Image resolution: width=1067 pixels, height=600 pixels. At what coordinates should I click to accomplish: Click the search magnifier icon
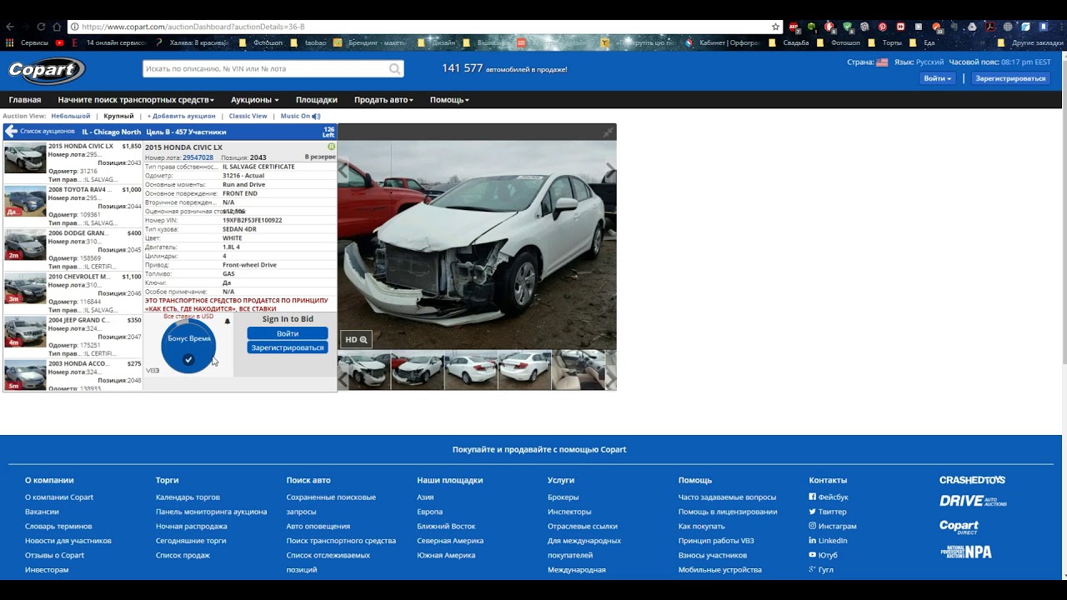394,69
